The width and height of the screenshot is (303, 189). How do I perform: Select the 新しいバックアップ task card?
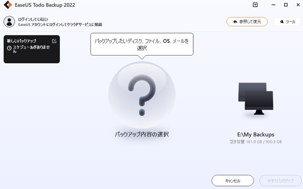coord(32,49)
